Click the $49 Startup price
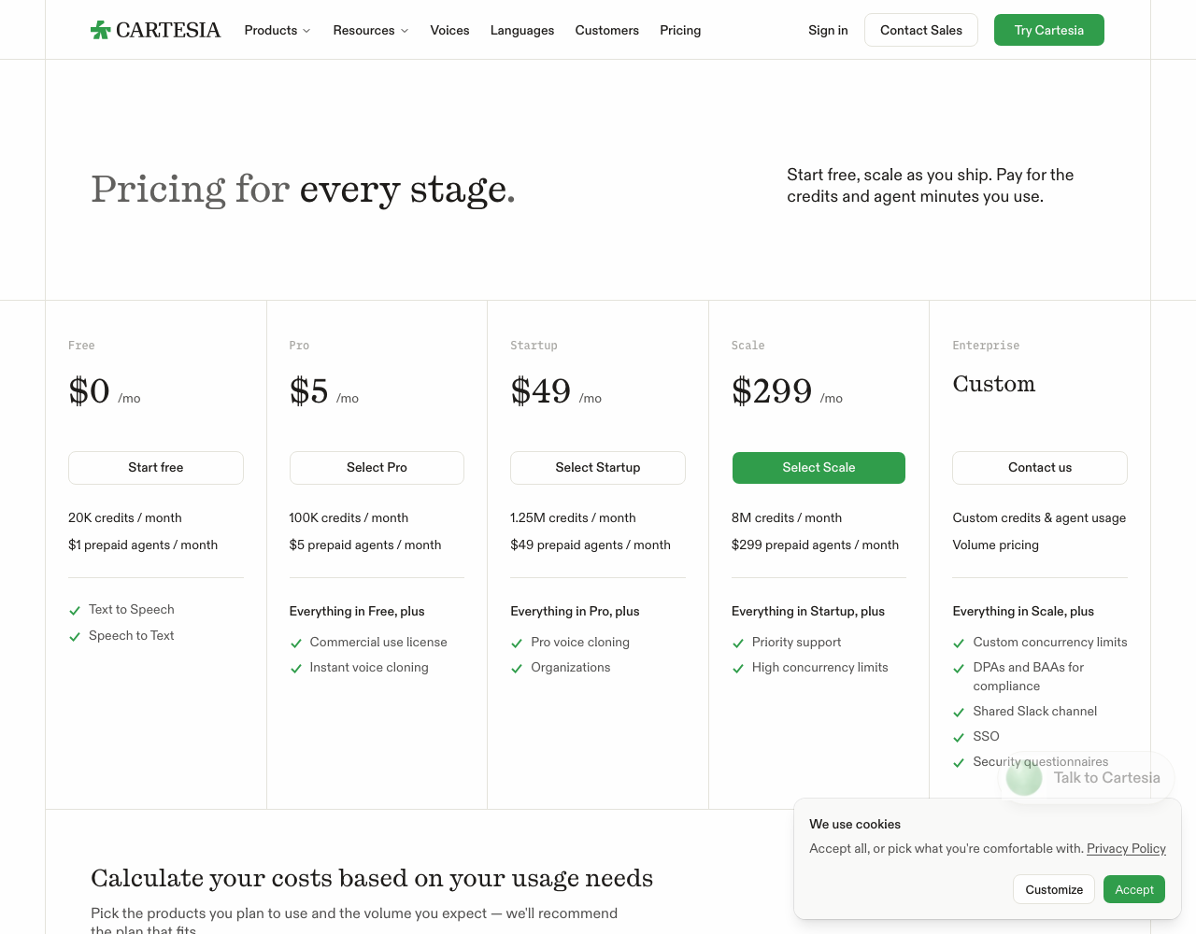The height and width of the screenshot is (934, 1196). 540,390
